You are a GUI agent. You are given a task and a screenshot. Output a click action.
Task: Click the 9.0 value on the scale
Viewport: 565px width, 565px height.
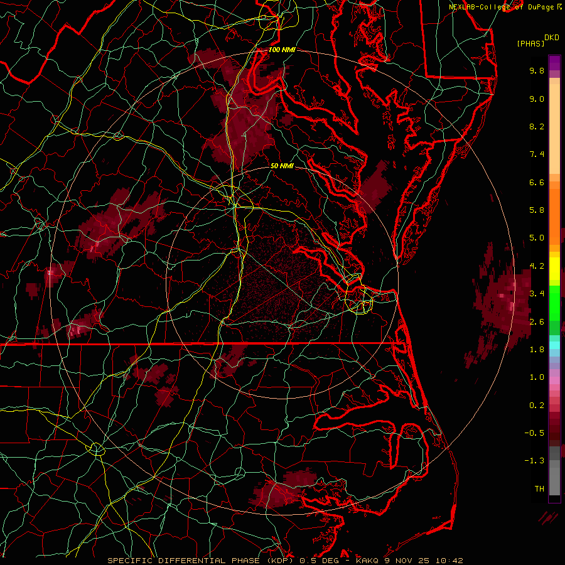[x=537, y=99]
